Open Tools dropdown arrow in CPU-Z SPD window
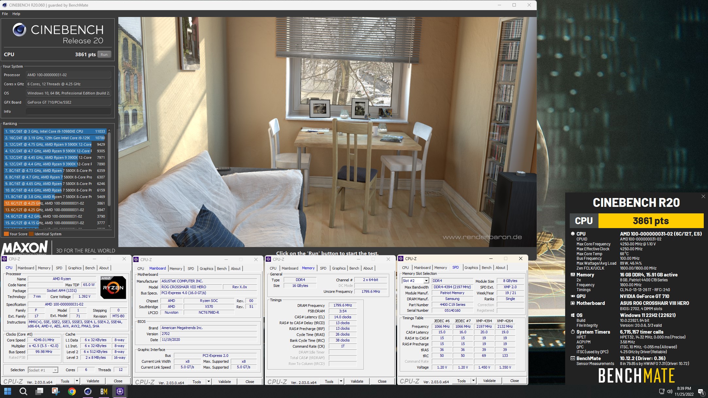The height and width of the screenshot is (398, 708). (x=473, y=381)
